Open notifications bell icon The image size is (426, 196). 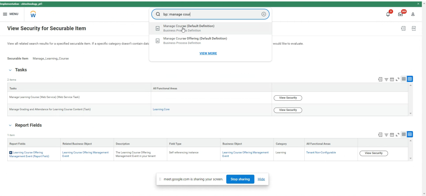pos(388,14)
